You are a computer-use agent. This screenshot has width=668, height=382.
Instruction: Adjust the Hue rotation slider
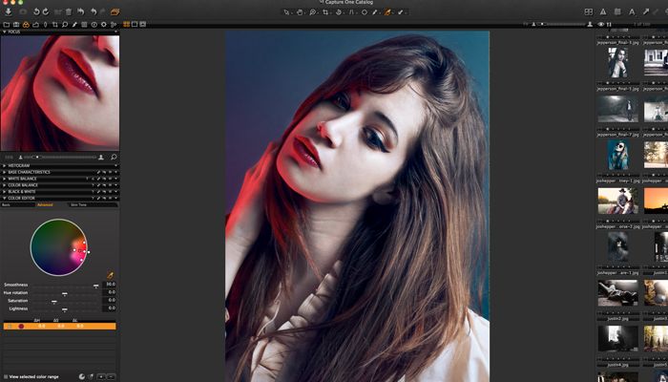[65, 293]
